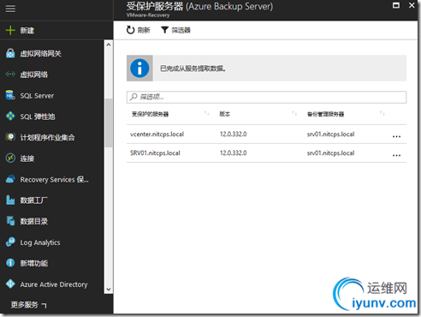
Task: Click 已完成从服务提取数据 notification text
Action: coord(193,69)
